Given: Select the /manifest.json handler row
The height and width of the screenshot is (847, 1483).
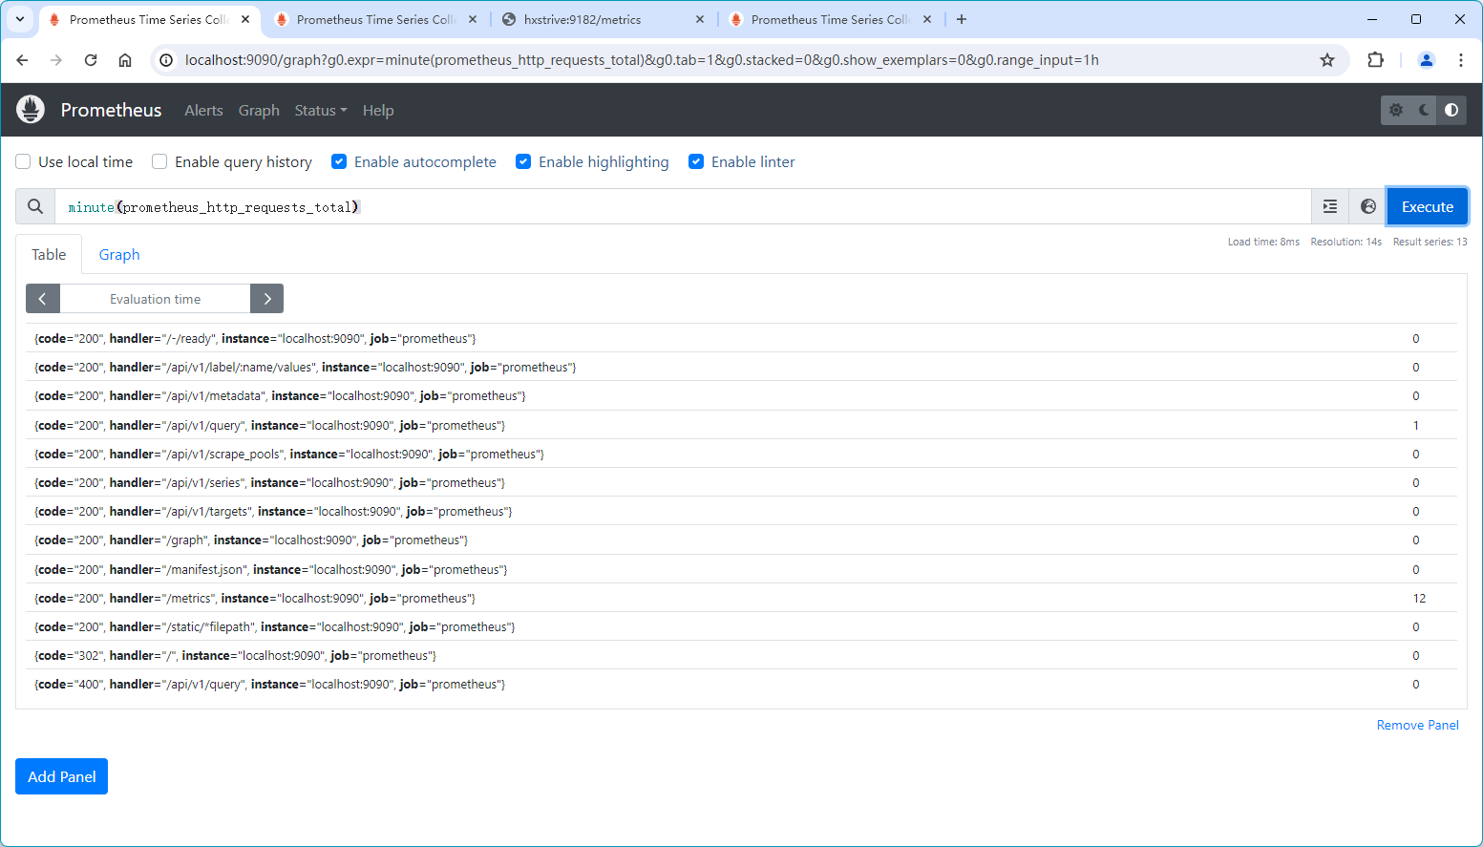Looking at the screenshot, I should 741,569.
